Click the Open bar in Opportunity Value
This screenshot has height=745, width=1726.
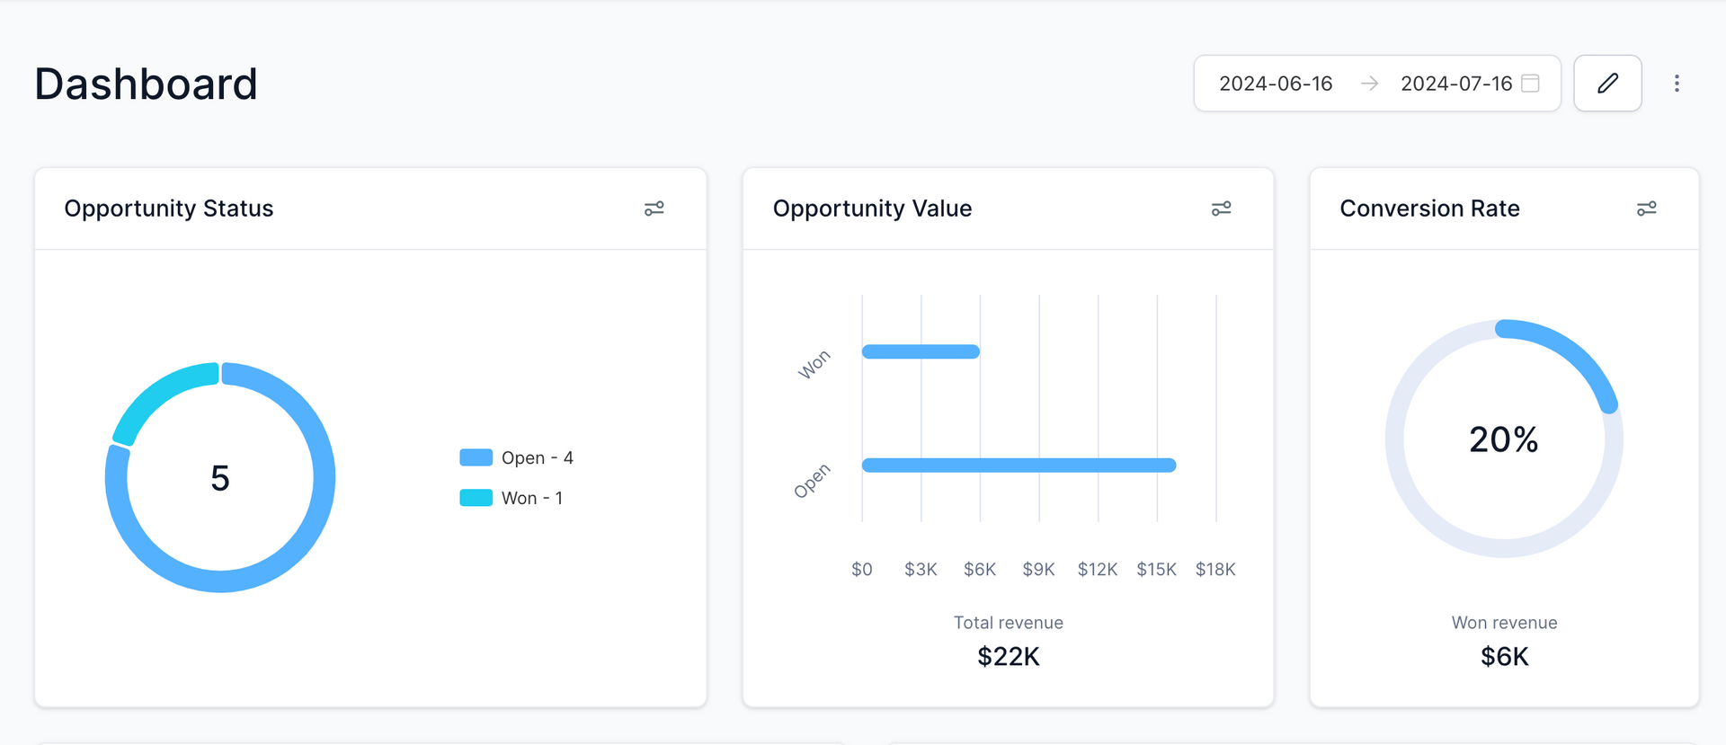1018,465
